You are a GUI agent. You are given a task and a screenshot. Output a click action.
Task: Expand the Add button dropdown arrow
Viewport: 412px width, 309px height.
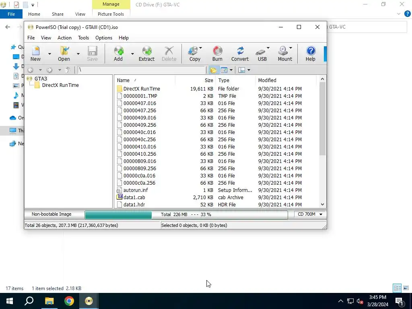132,54
